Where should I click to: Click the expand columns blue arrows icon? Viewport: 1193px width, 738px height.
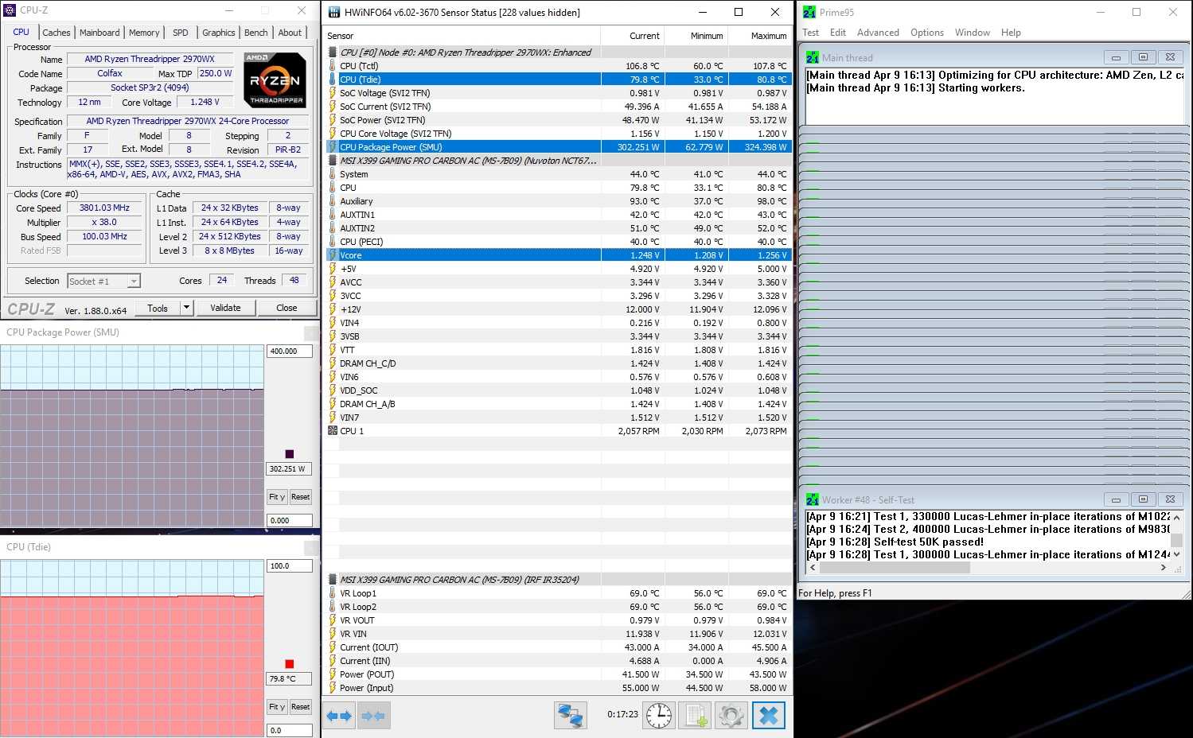coord(339,716)
